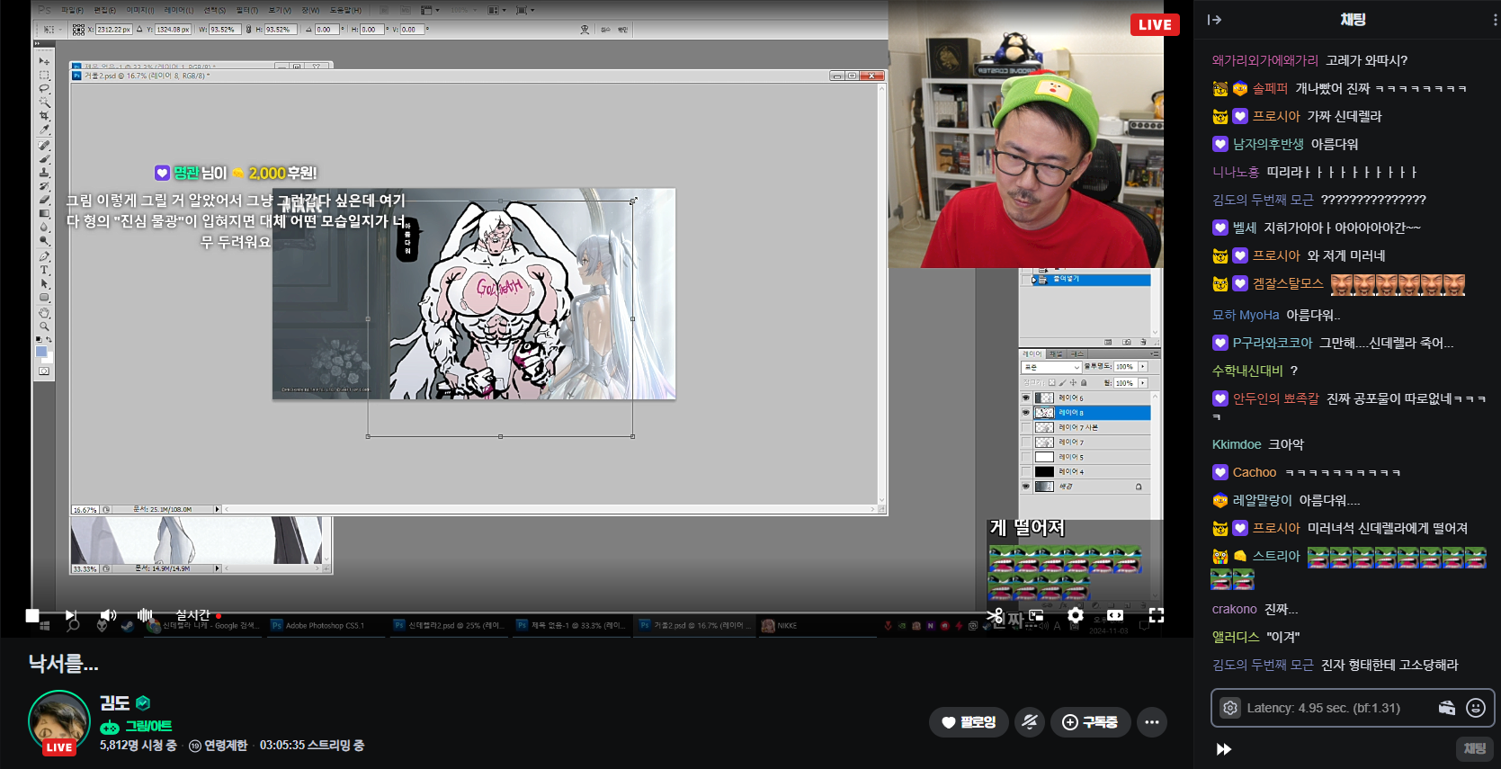This screenshot has height=769, width=1501.
Task: Select the Gradient tool
Action: [x=44, y=214]
